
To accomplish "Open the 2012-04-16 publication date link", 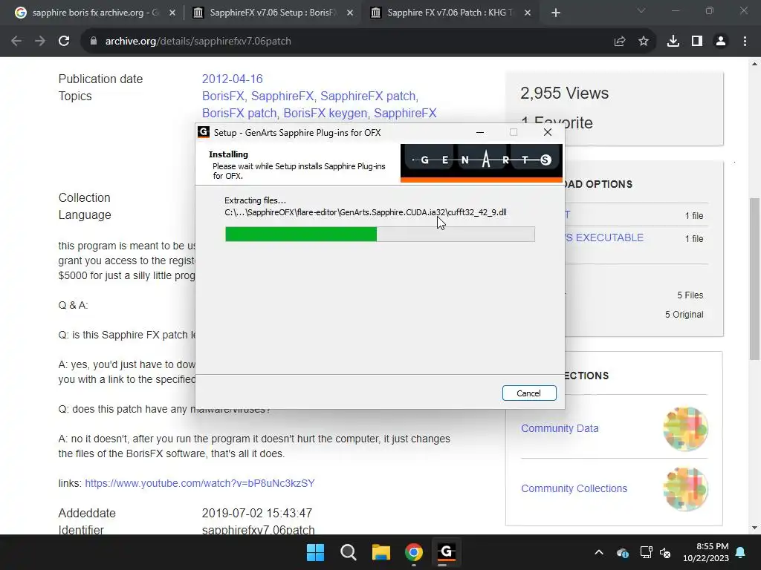I will 232,79.
